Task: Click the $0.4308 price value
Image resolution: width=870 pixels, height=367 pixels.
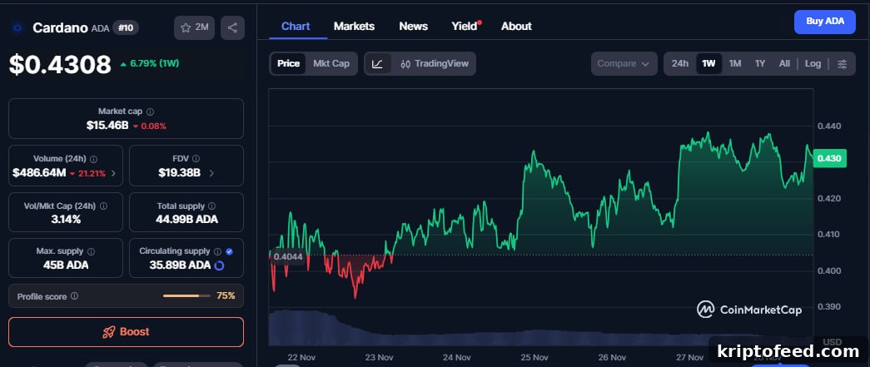Action: [60, 65]
